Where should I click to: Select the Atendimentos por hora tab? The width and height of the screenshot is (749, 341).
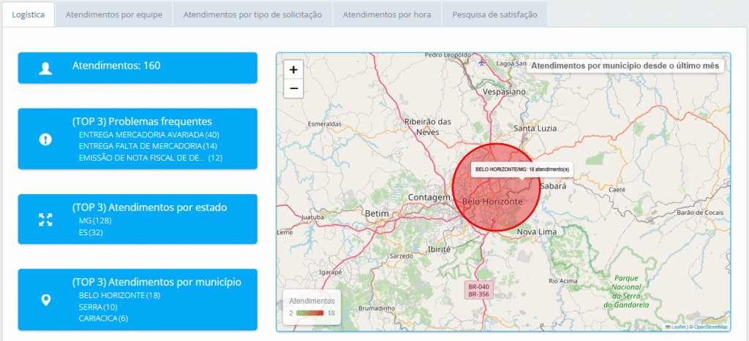point(387,14)
